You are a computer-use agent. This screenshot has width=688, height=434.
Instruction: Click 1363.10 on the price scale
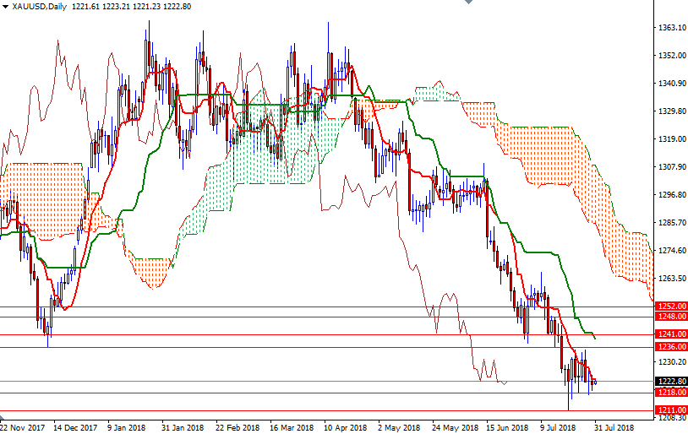pos(671,28)
